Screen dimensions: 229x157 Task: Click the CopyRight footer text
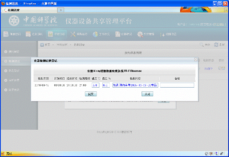[x=114, y=132]
